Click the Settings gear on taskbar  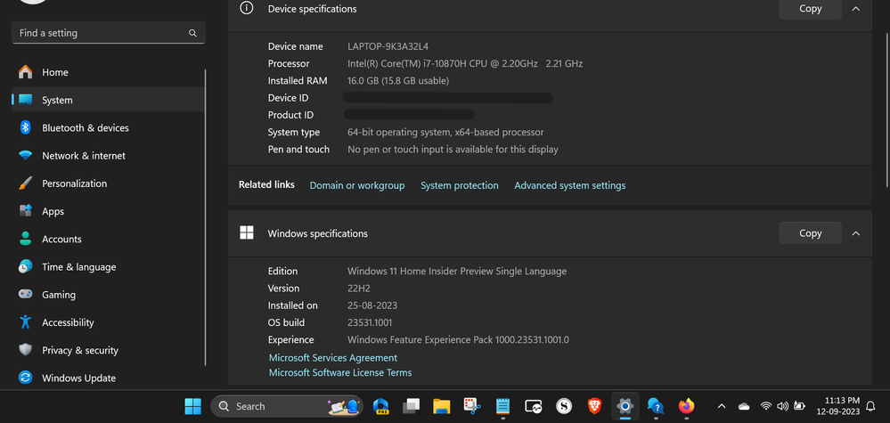[x=625, y=406]
